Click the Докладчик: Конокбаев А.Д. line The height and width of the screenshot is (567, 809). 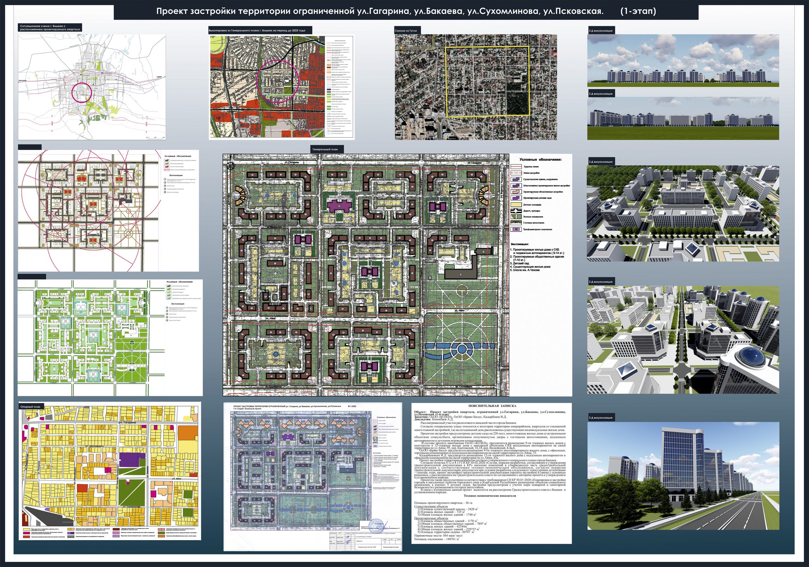click(x=434, y=419)
